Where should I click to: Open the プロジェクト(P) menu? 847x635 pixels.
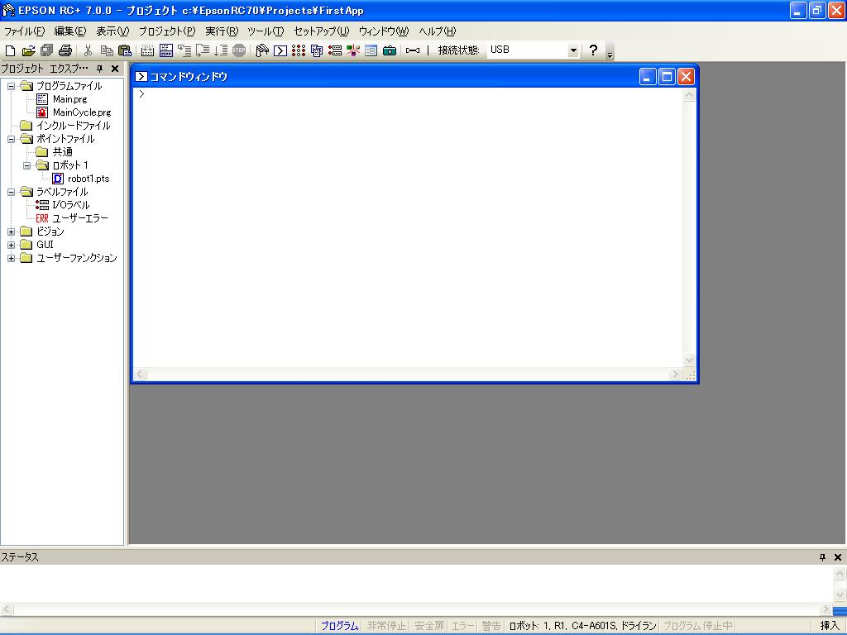[167, 31]
